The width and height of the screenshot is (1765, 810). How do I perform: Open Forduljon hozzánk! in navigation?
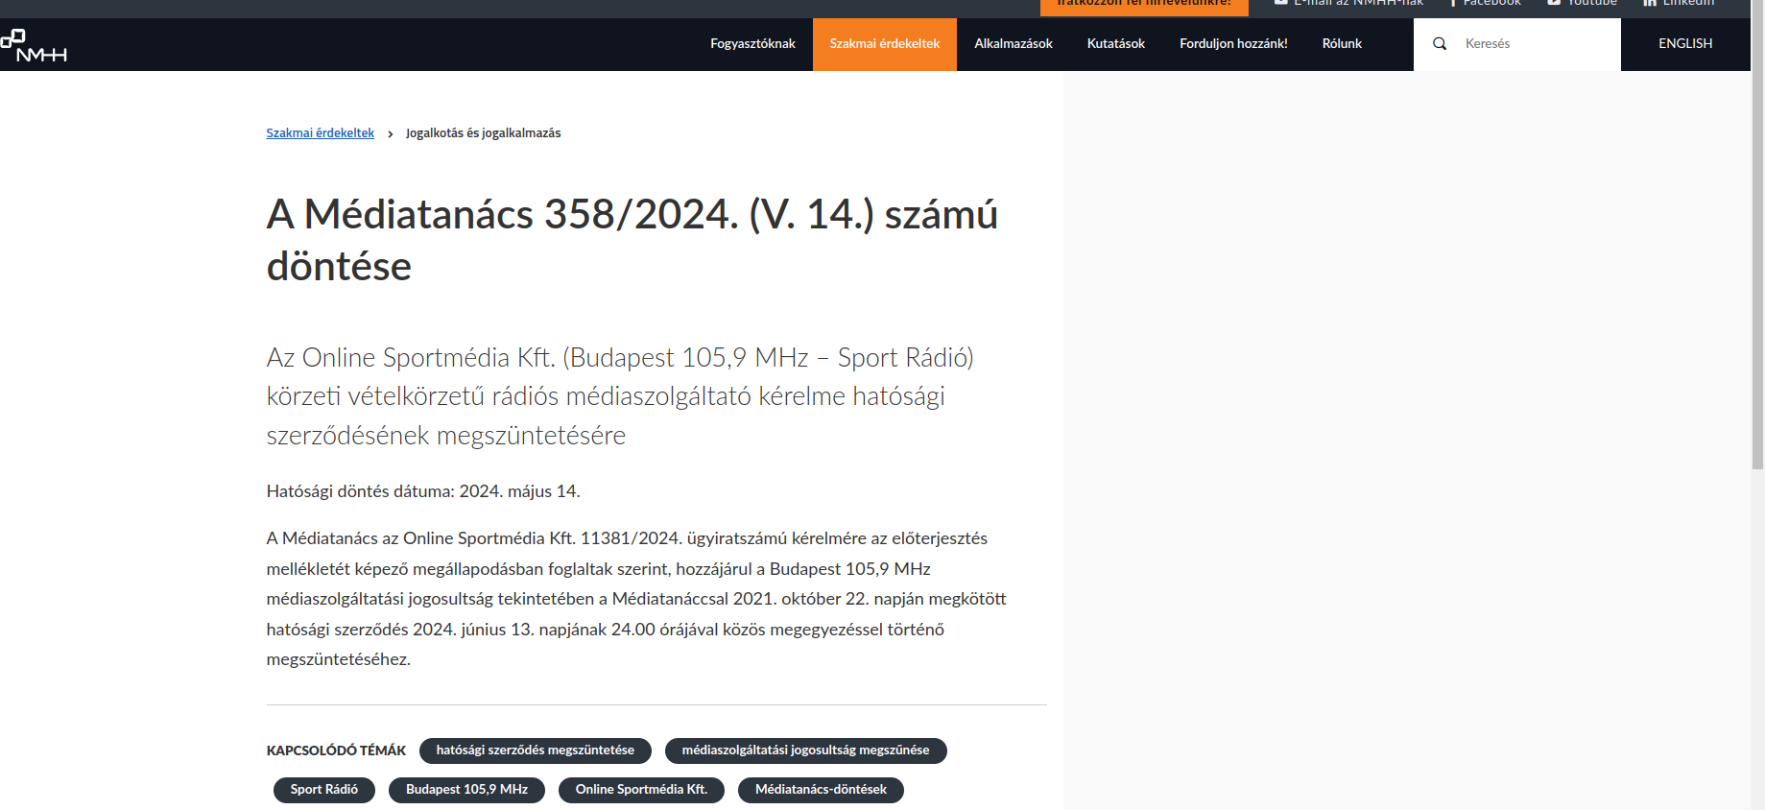(x=1232, y=44)
